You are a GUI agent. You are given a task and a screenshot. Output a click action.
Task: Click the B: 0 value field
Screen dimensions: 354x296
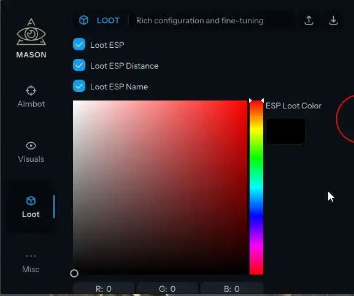coord(232,289)
